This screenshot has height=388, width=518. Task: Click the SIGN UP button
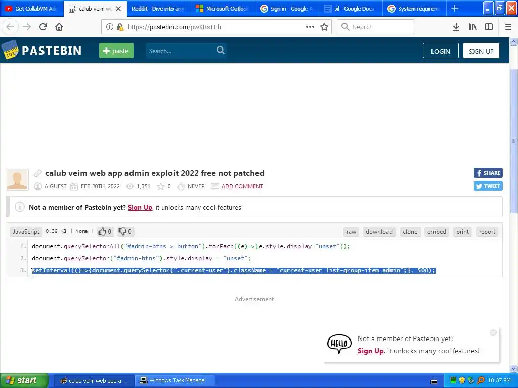[x=481, y=51]
